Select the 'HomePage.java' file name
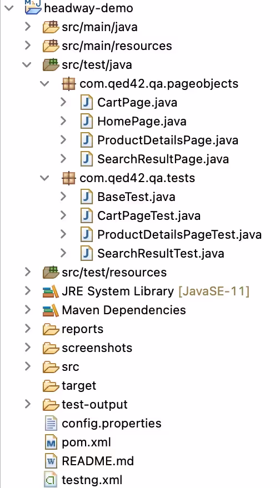This screenshot has height=488, width=280. click(142, 122)
